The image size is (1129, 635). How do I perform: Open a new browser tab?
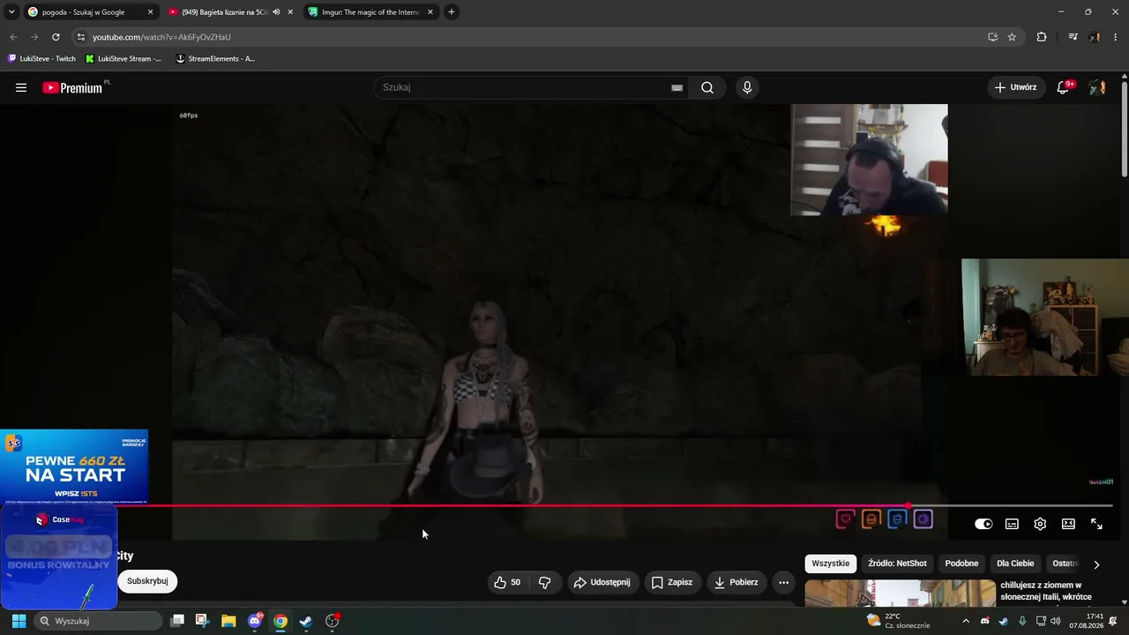coord(452,12)
